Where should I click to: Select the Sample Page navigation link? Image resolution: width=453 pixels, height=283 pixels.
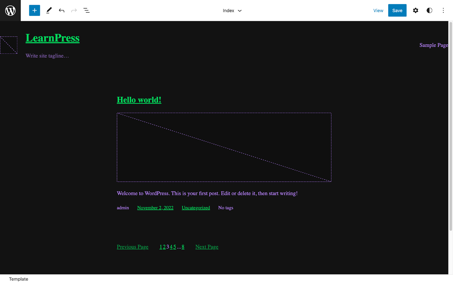click(434, 45)
